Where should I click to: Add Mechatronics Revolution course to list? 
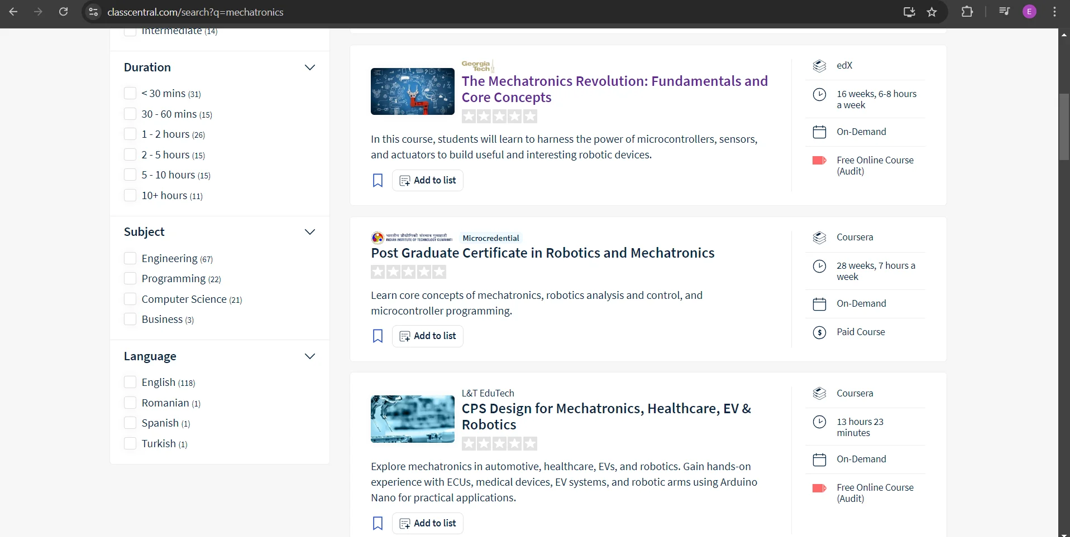coord(428,180)
